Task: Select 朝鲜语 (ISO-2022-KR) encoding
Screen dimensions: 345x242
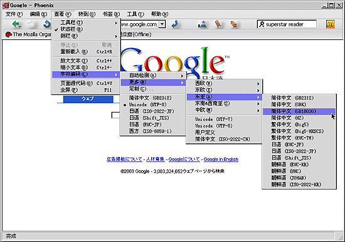Action: coord(299,184)
